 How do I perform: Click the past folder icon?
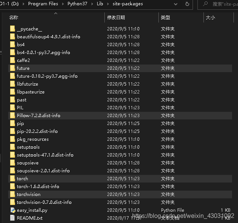click(x=12, y=100)
